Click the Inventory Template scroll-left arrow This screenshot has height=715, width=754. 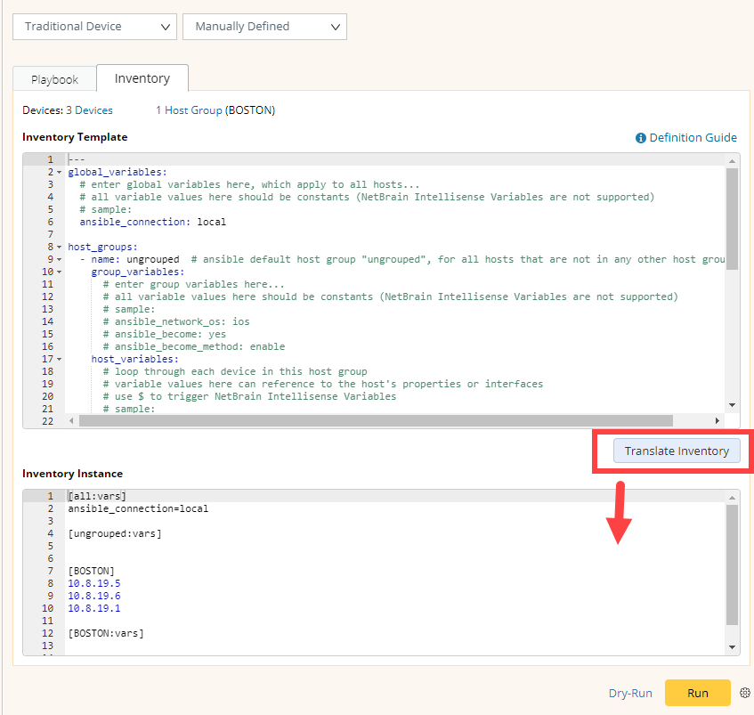(x=72, y=420)
